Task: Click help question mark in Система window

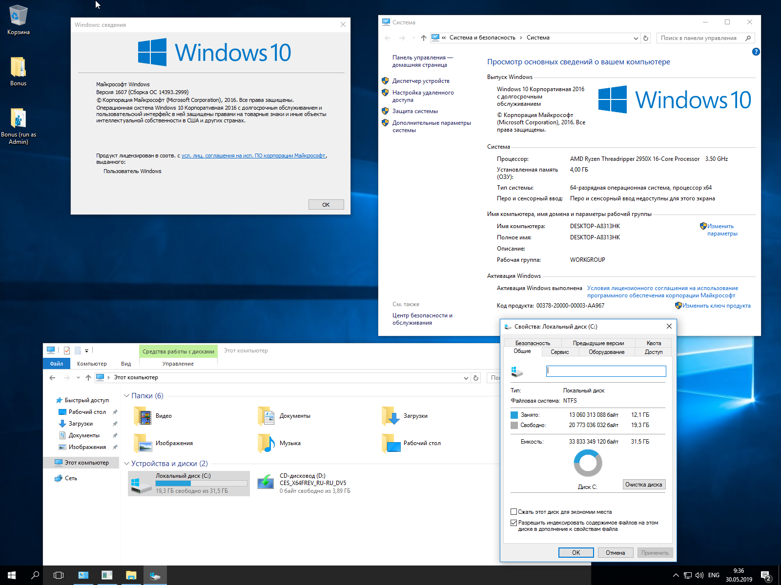Action: (x=756, y=52)
